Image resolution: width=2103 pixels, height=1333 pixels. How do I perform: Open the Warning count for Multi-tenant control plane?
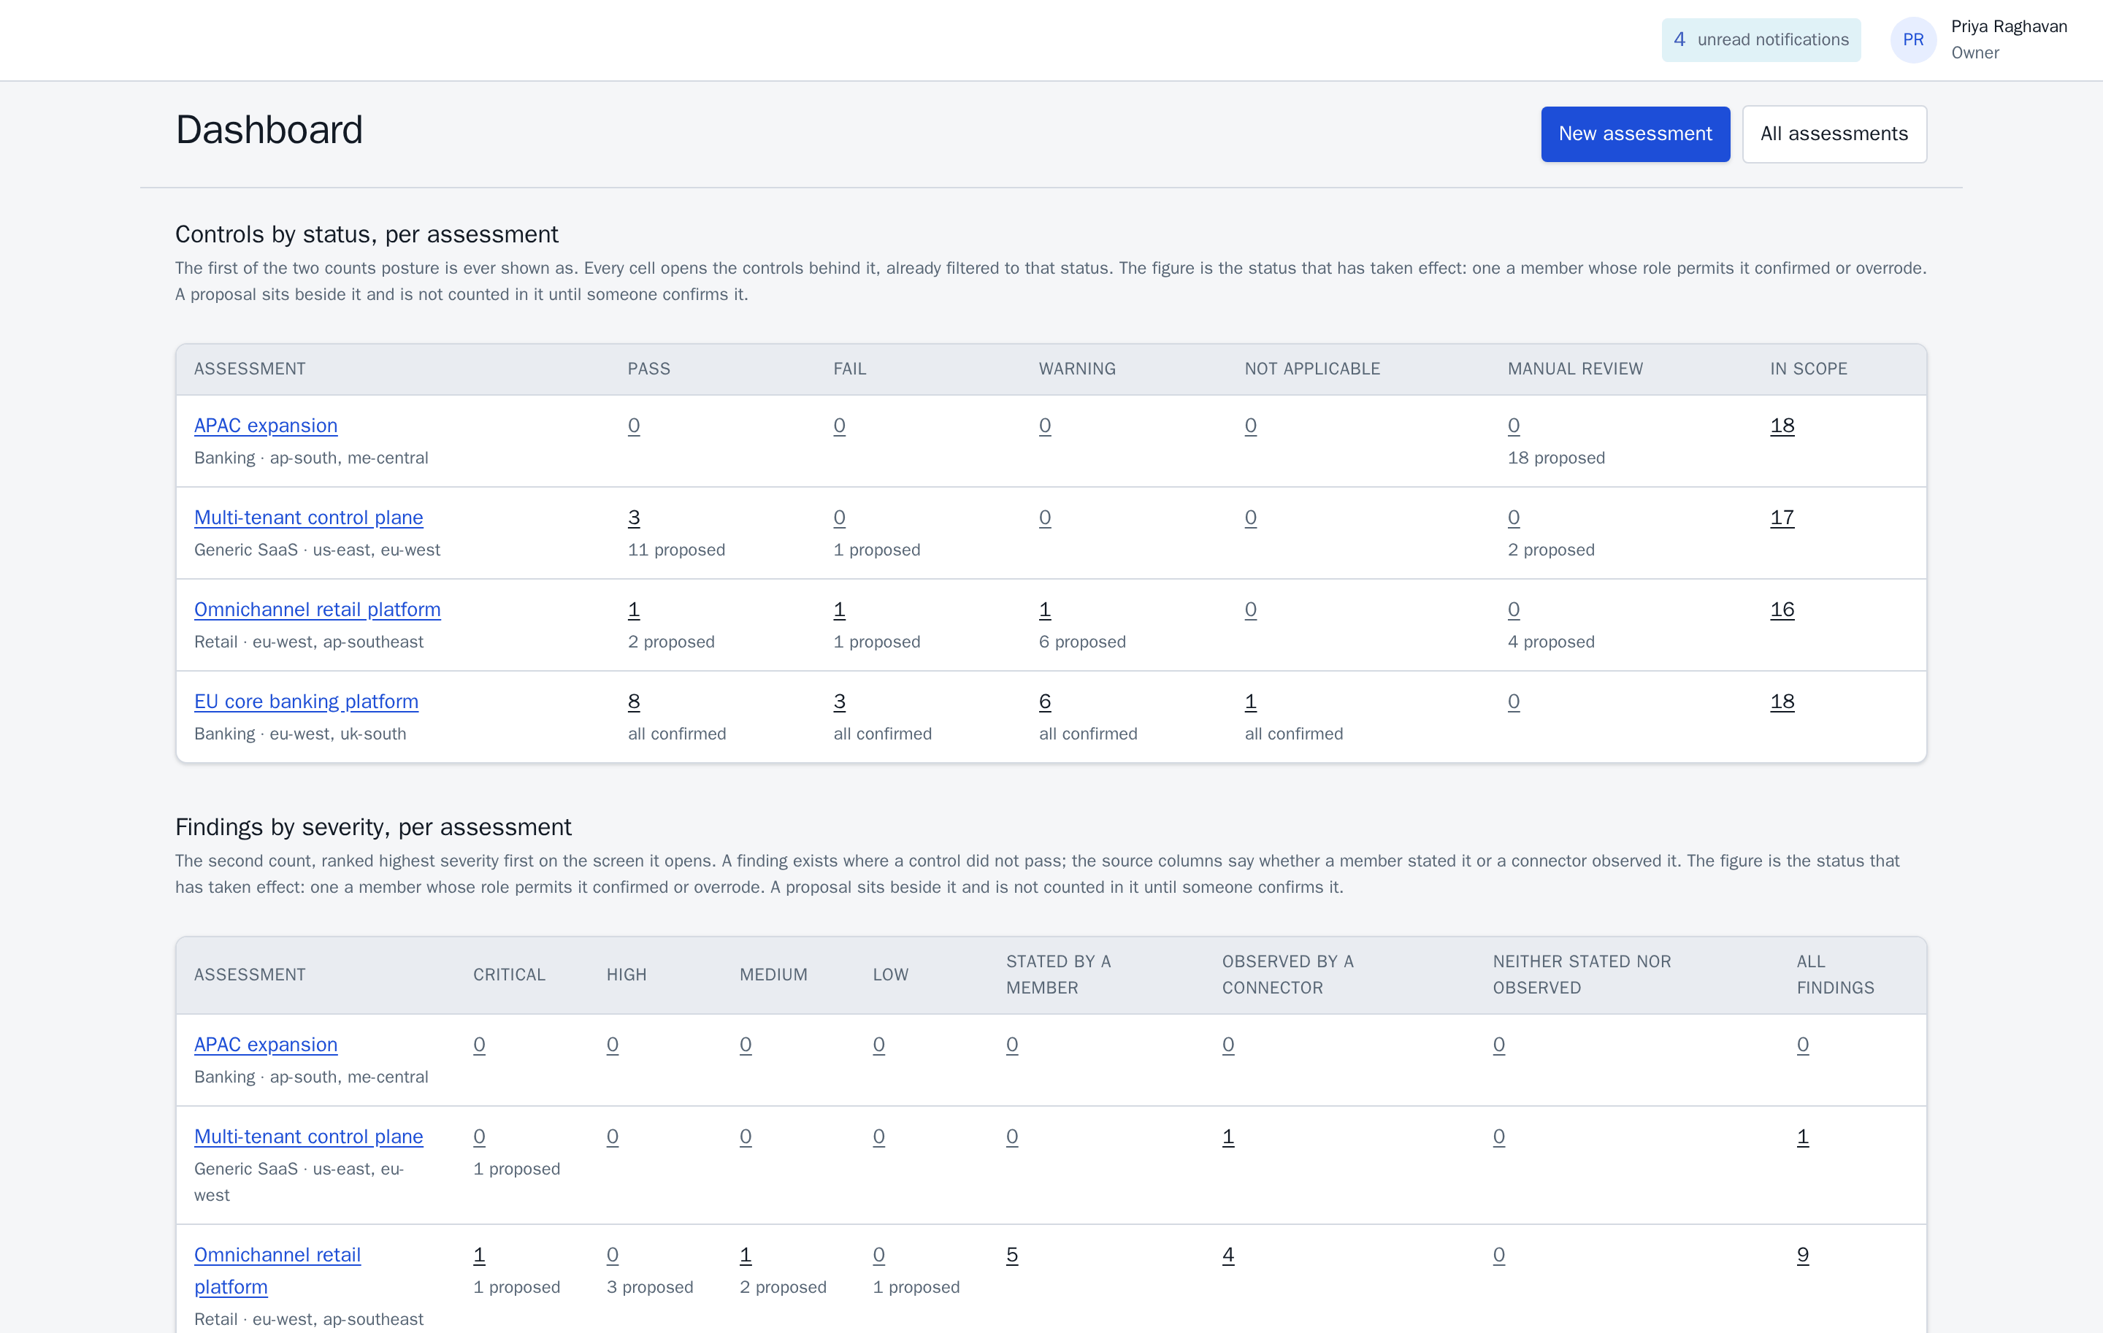(1044, 517)
